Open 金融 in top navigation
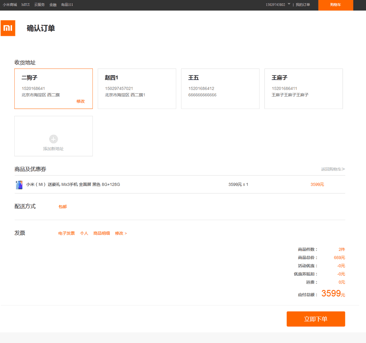 [53, 5]
